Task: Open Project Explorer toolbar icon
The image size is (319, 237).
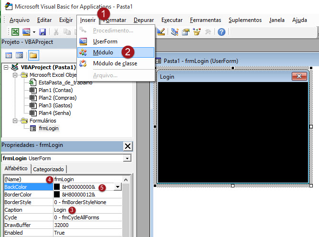Action: point(175,32)
